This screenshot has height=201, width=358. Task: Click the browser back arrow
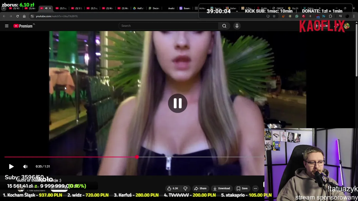click(4, 16)
